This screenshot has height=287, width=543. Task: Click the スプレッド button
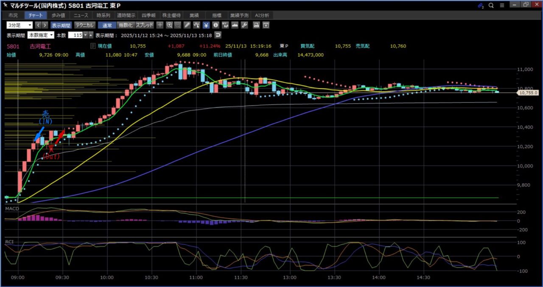[x=145, y=25]
